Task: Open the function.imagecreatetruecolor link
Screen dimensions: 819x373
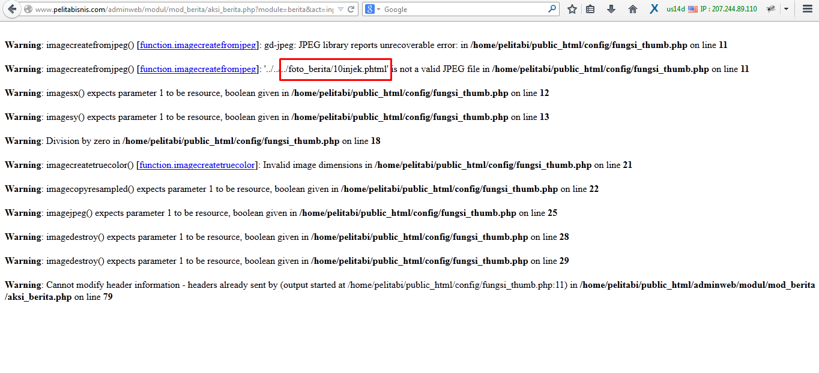Action: pos(197,165)
